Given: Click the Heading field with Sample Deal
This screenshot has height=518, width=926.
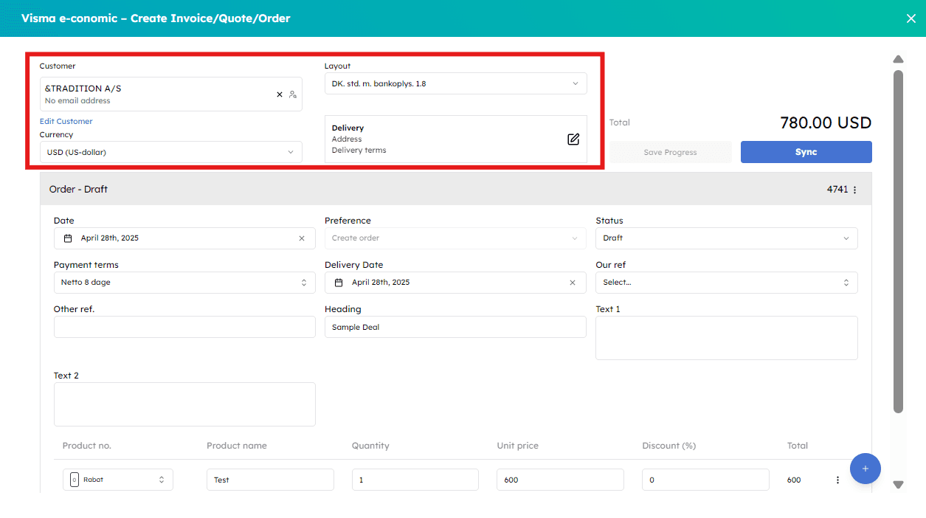Looking at the screenshot, I should [x=455, y=327].
